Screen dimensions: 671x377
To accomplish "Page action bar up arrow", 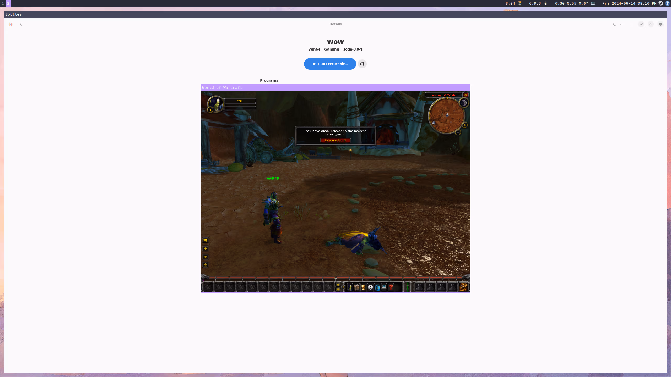I will (x=338, y=285).
